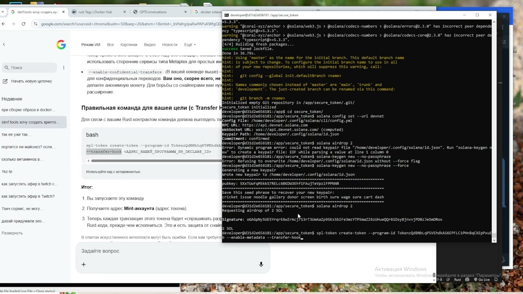Click the code block horizontal scrollbar thumb
The width and height of the screenshot is (523, 294).
[156, 161]
